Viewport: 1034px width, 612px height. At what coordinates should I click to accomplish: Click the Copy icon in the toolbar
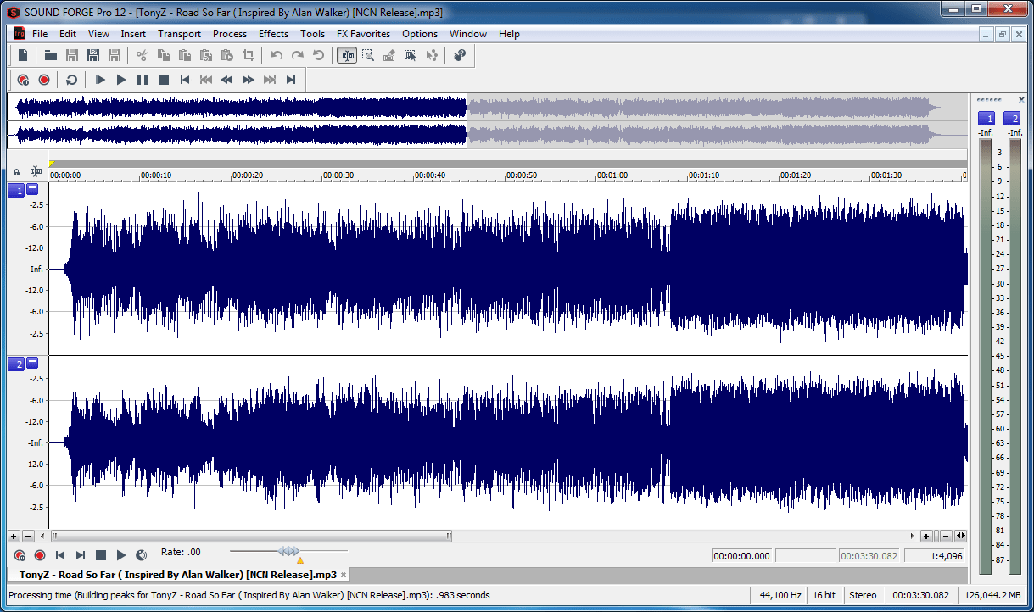tap(163, 55)
